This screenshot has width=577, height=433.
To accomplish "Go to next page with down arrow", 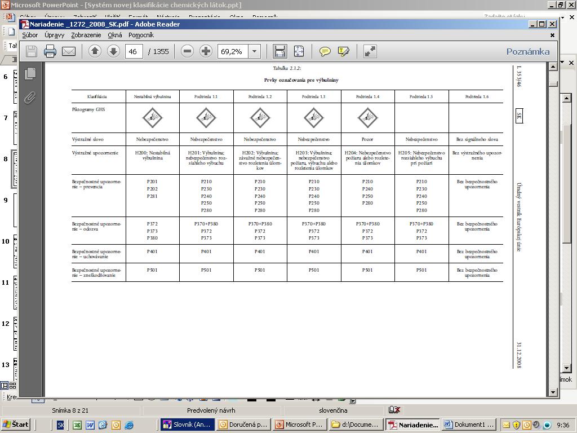I will coord(113,51).
